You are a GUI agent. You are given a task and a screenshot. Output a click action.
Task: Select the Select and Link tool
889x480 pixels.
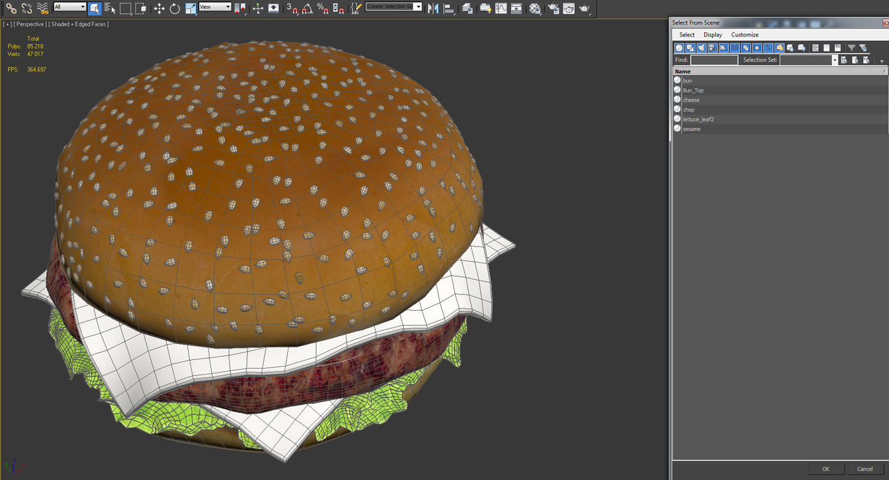pos(11,8)
